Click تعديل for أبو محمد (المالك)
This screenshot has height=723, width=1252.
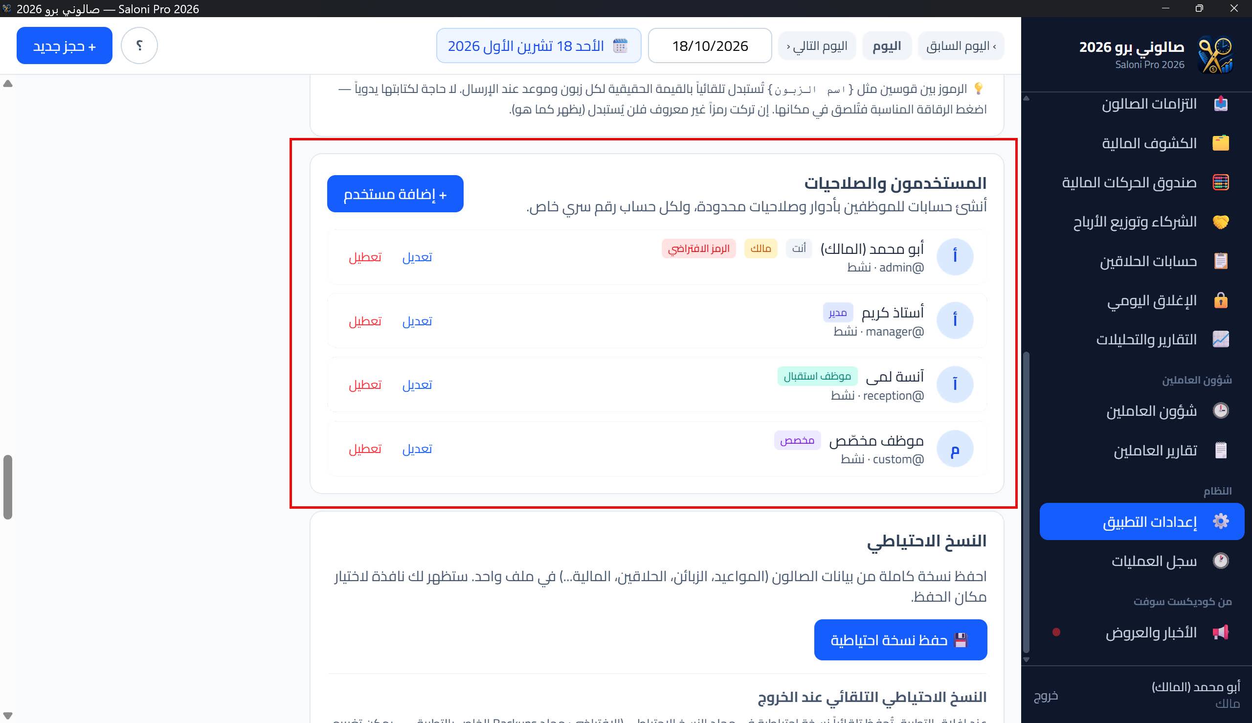pyautogui.click(x=417, y=257)
